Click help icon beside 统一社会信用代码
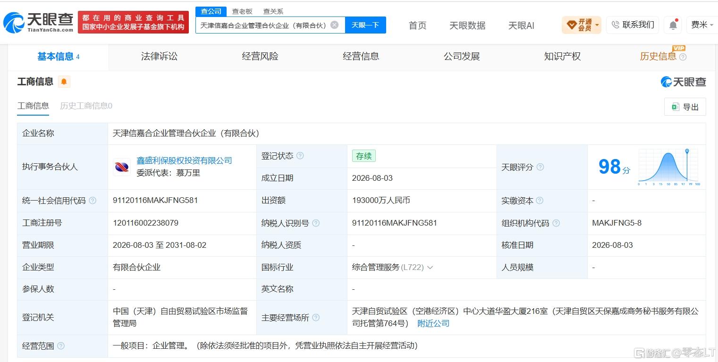This screenshot has height=362, width=718. click(x=93, y=201)
